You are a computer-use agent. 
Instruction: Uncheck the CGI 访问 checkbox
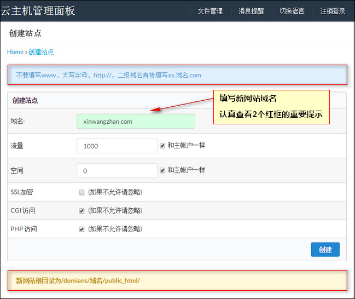[82, 211]
